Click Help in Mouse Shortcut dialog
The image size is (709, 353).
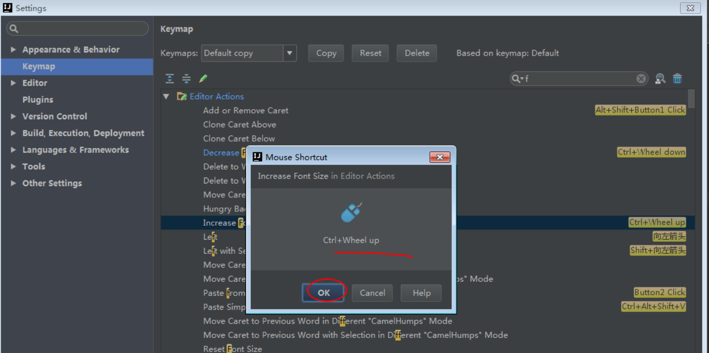pos(422,293)
